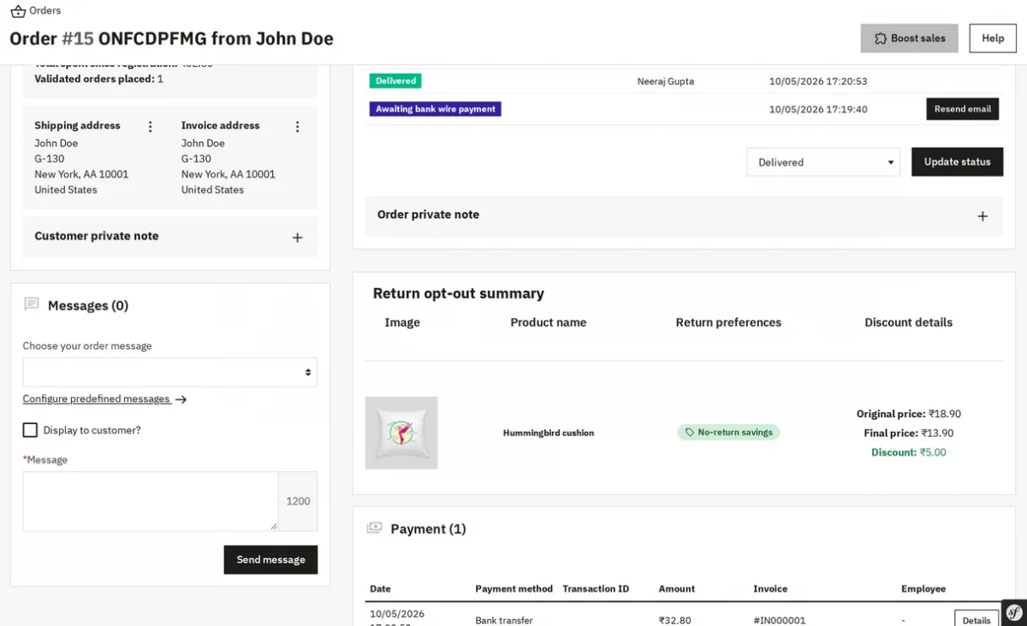Click the Messages envelope icon

(x=32, y=304)
